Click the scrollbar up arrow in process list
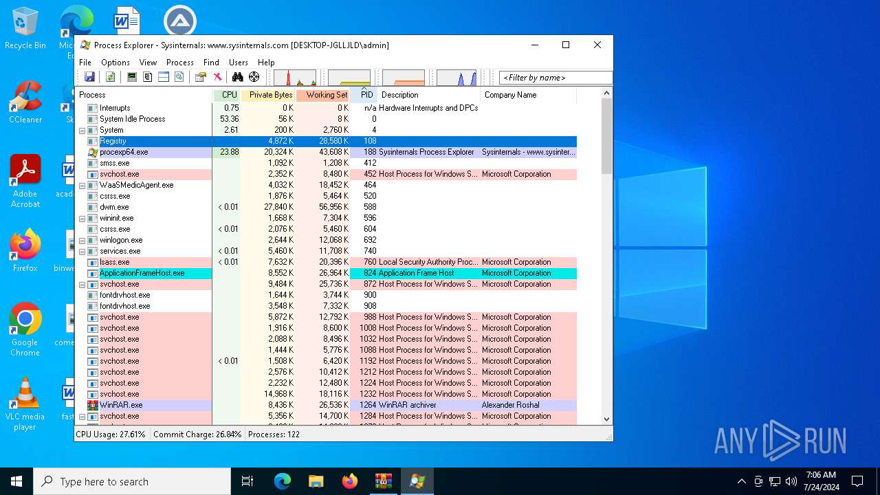The image size is (880, 495). pyautogui.click(x=606, y=93)
